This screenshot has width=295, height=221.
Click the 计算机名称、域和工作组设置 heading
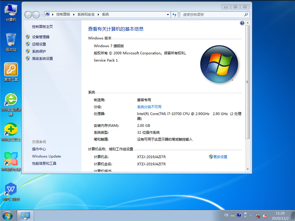click(110, 149)
